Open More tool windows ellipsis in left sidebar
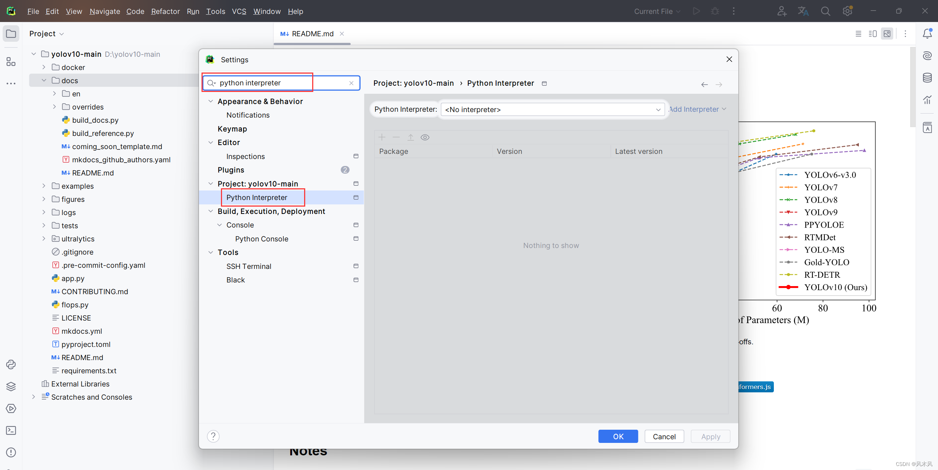The width and height of the screenshot is (938, 470). coord(11,84)
